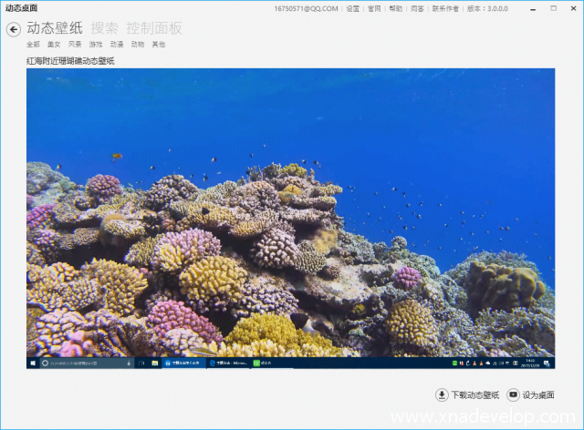Viewport: 584px width, 430px height.
Task: Show the 其他 category wallpapers
Action: click(x=159, y=44)
